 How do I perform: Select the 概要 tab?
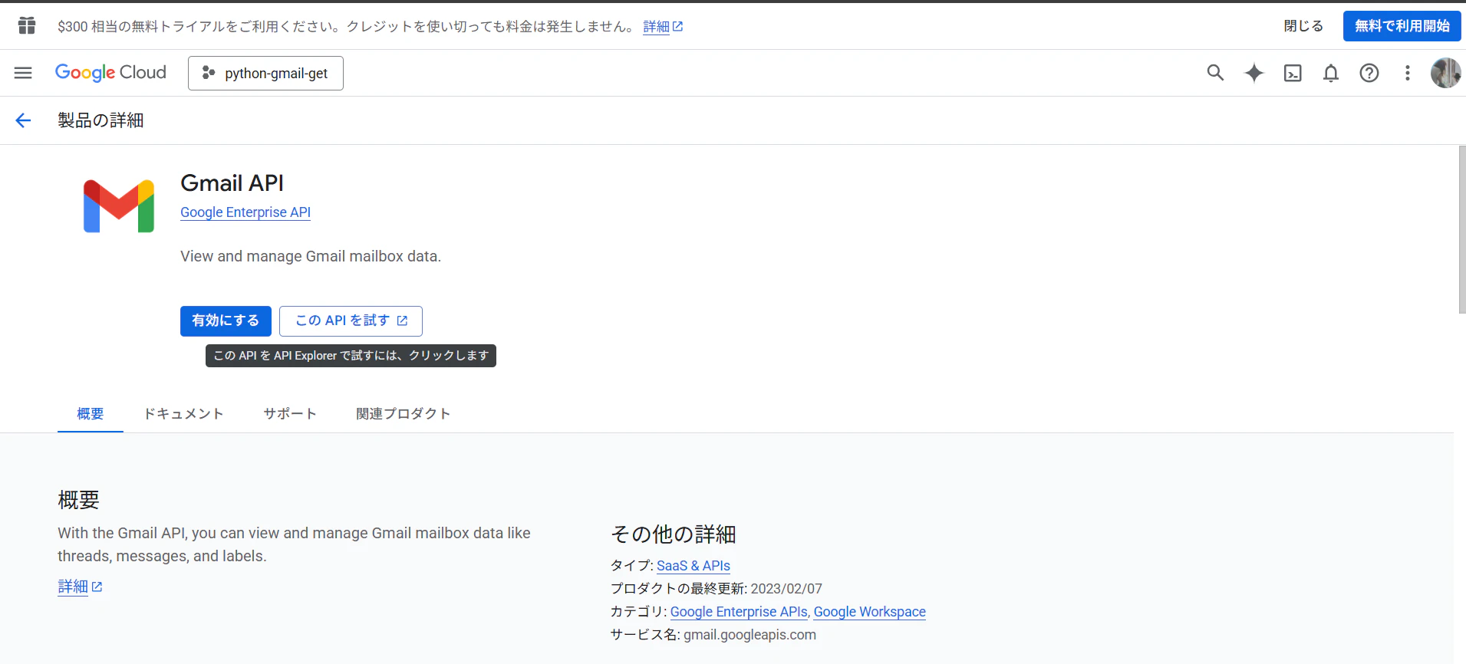[x=91, y=414]
